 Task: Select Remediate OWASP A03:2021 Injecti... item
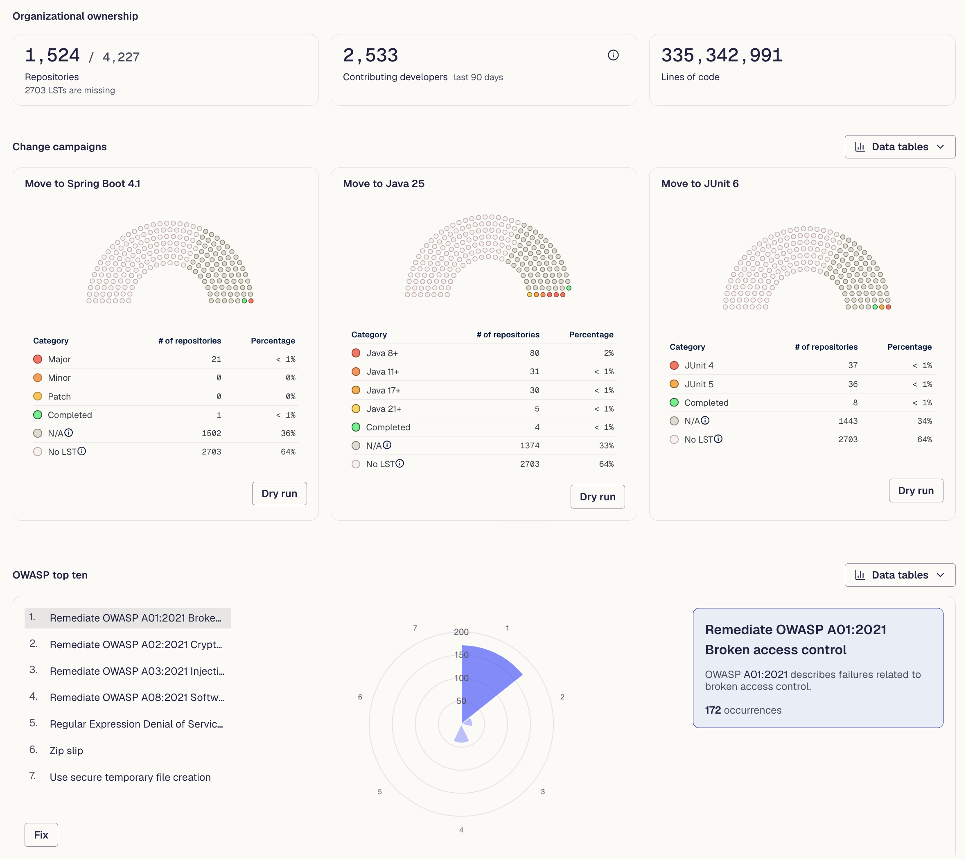coord(128,671)
